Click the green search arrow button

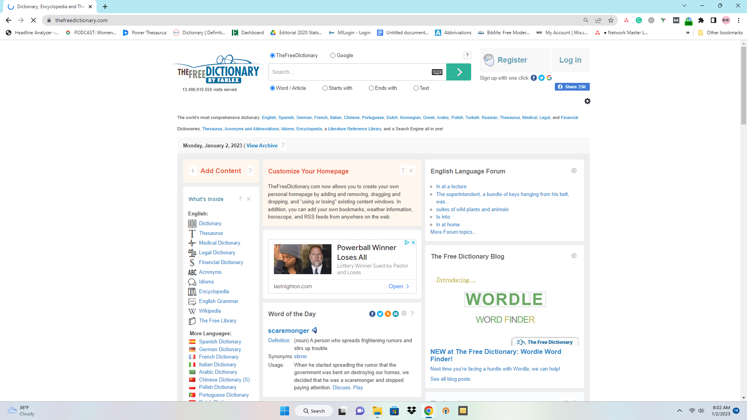coord(459,72)
